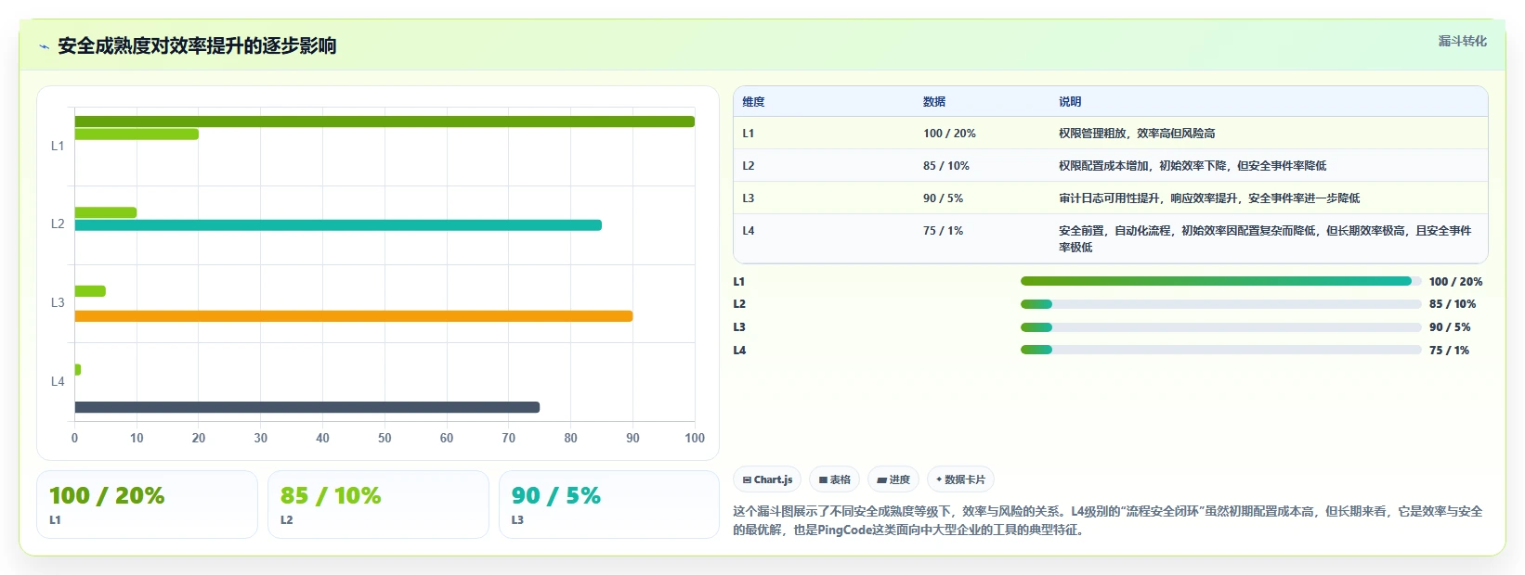Click the 100 / 20% data card for L1

[147, 505]
